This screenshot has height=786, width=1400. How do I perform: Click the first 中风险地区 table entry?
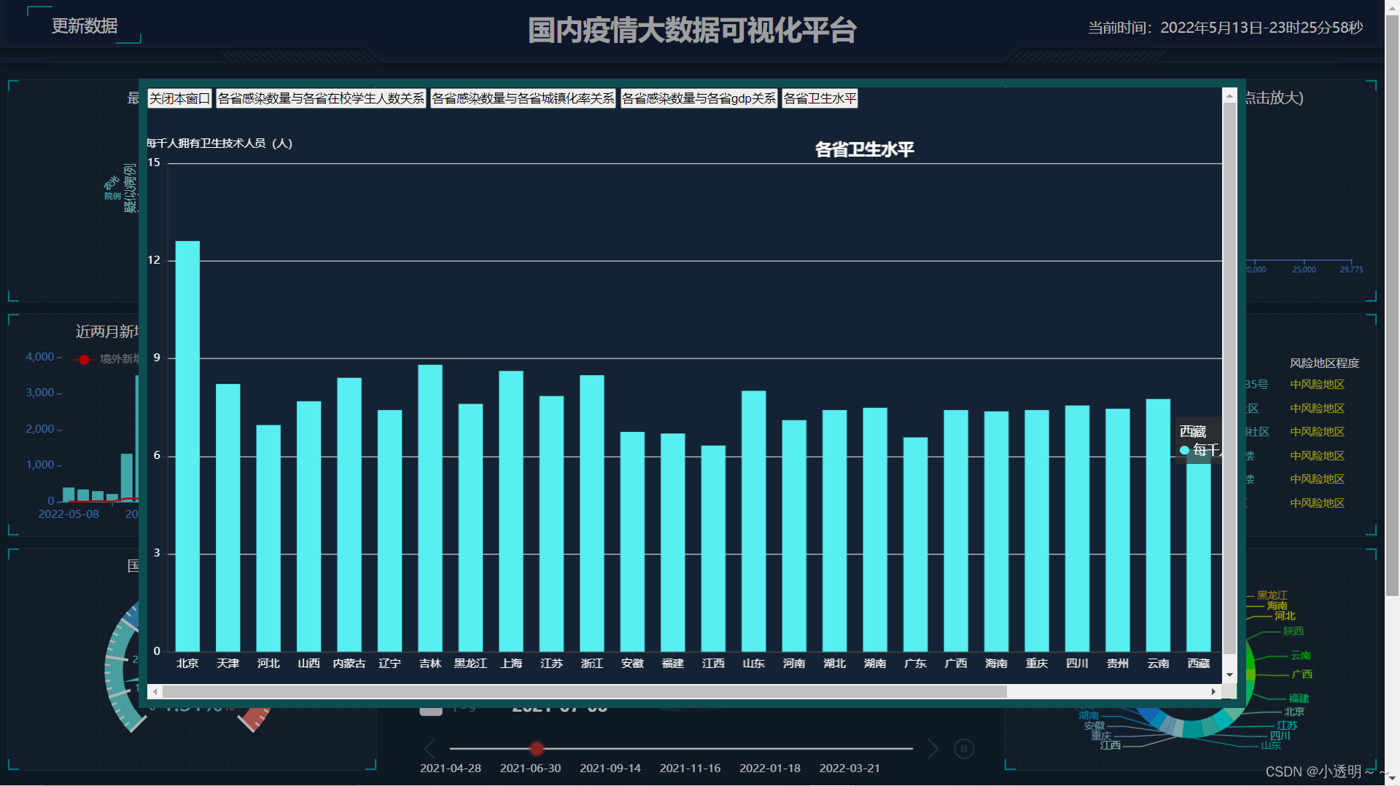coord(1317,385)
